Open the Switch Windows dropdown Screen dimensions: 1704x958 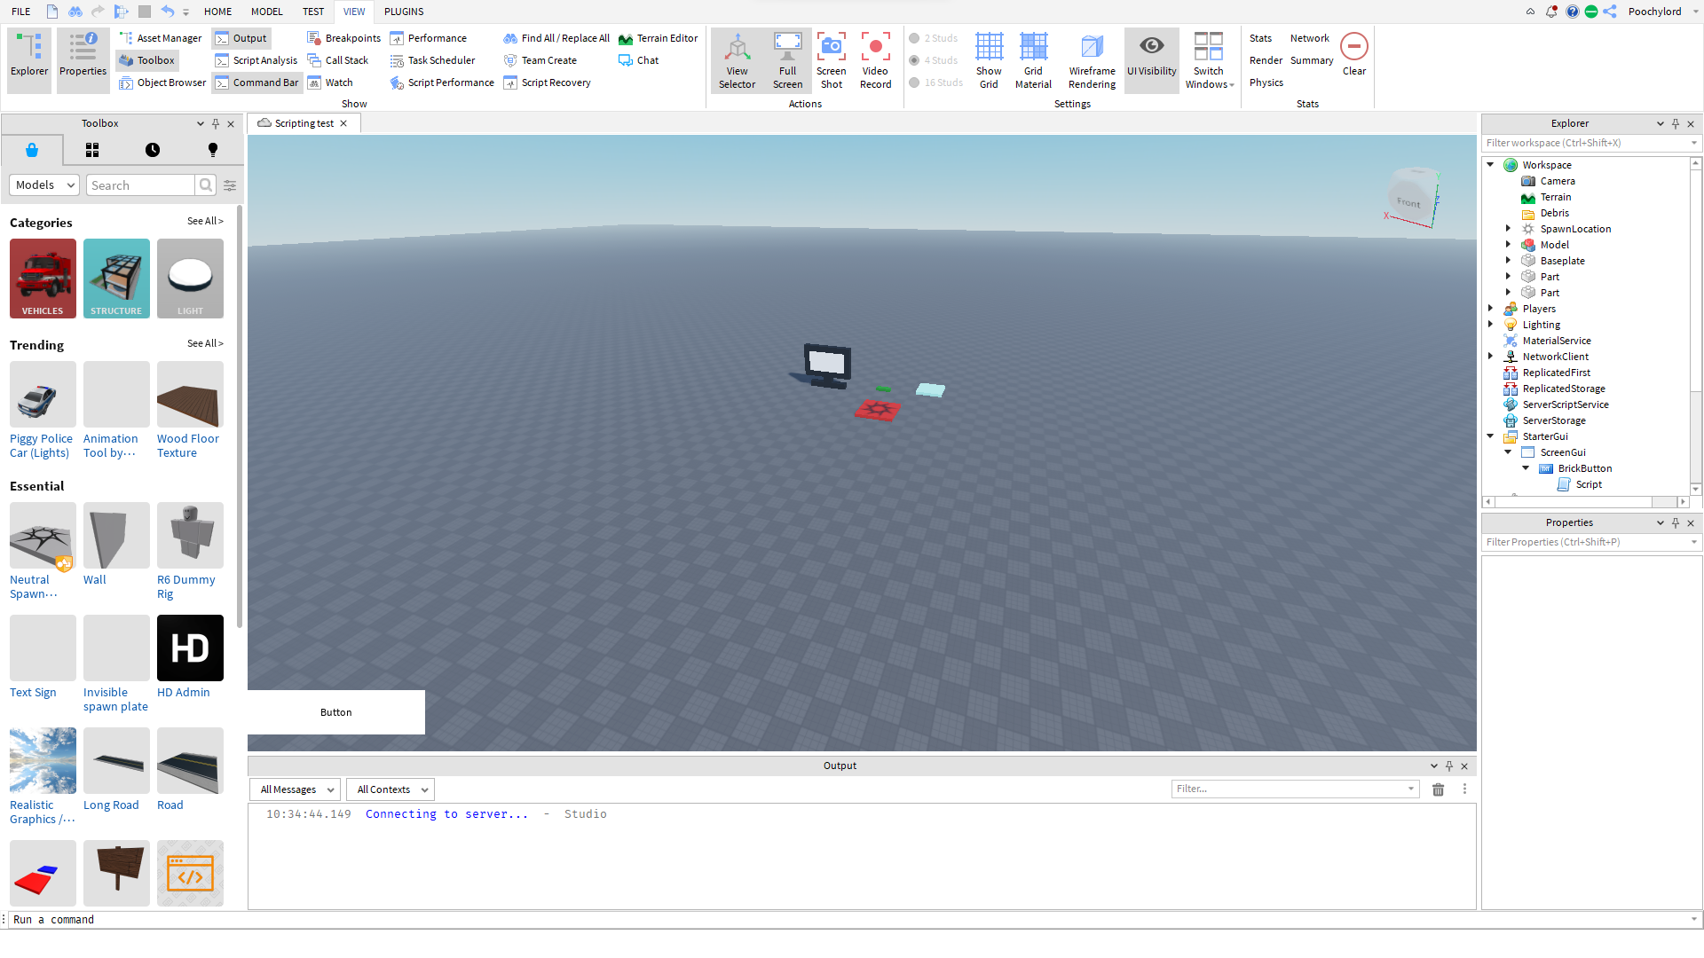(1209, 60)
